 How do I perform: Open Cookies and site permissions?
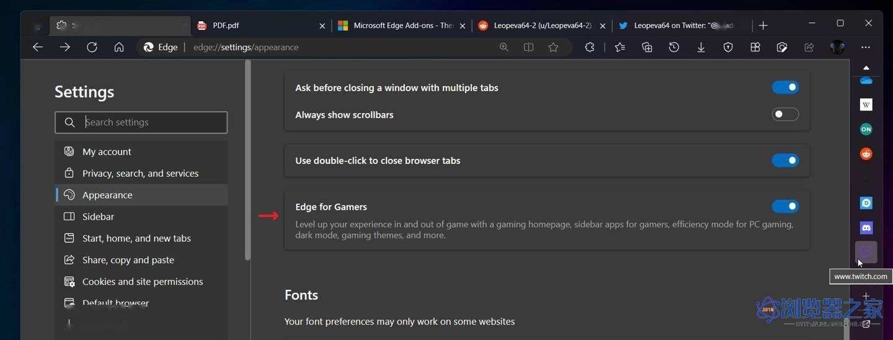tap(141, 282)
